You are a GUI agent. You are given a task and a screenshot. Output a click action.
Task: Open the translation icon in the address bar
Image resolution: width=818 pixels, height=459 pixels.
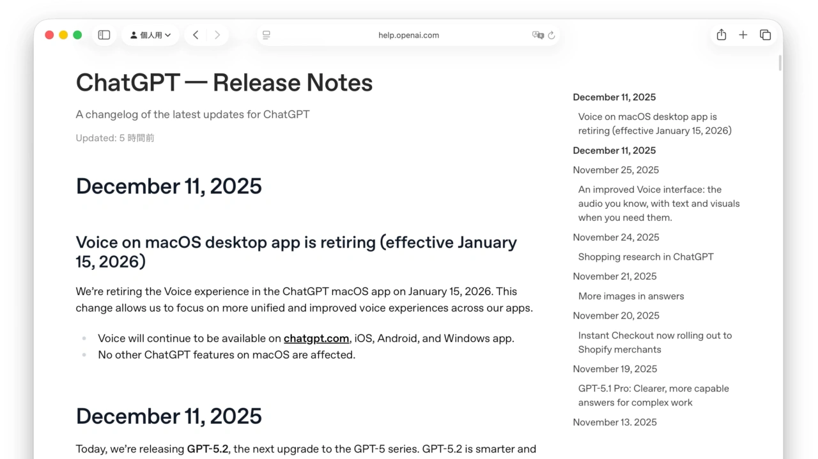tap(539, 35)
